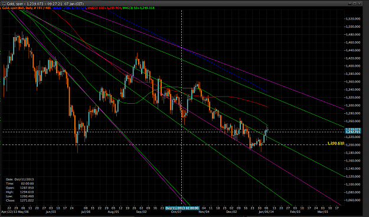The width and height of the screenshot is (369, 217).
Task: Click the yellow 1,200.630 price level label
Action: (335, 143)
